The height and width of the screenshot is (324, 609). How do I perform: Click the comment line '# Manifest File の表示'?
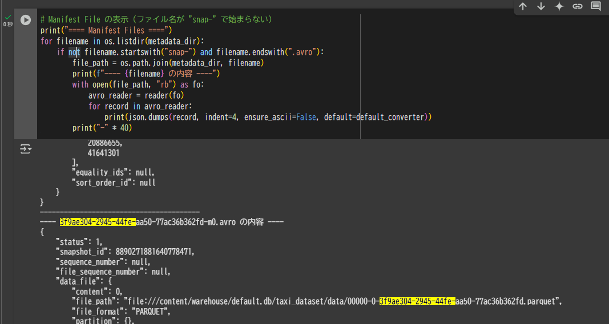coord(156,19)
